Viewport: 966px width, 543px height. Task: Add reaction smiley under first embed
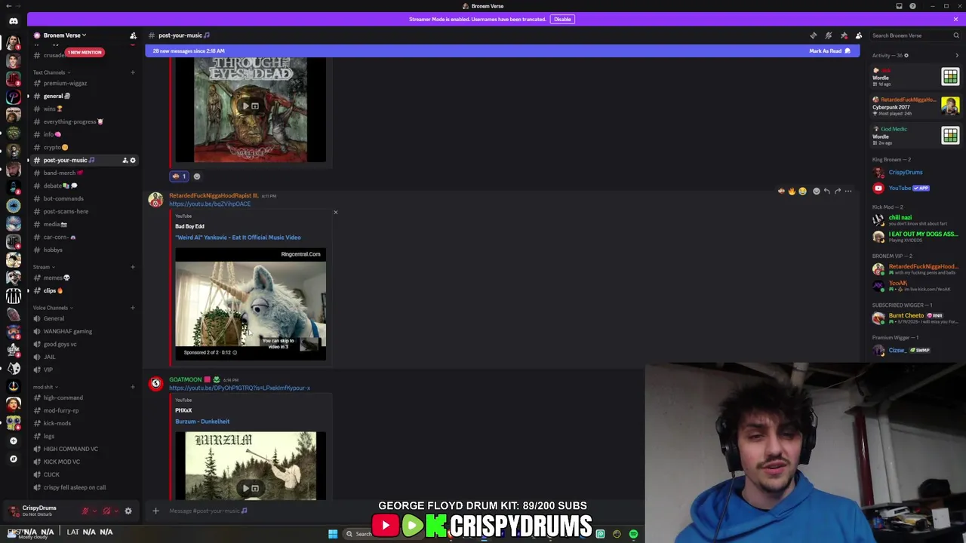point(197,176)
